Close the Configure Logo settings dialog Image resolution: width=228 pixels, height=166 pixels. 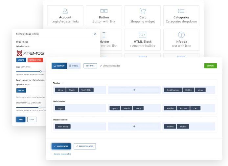pyautogui.click(x=95, y=34)
